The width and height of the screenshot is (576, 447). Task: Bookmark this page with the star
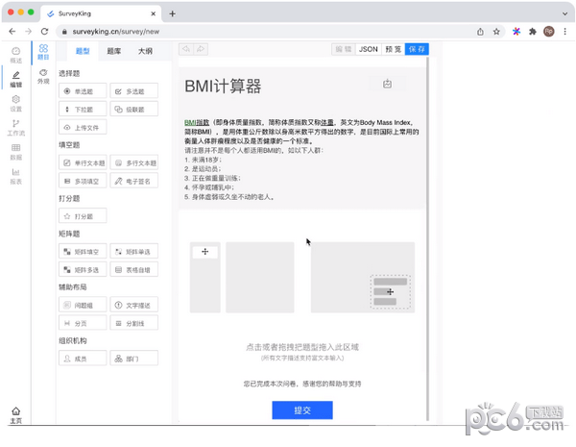(x=496, y=32)
